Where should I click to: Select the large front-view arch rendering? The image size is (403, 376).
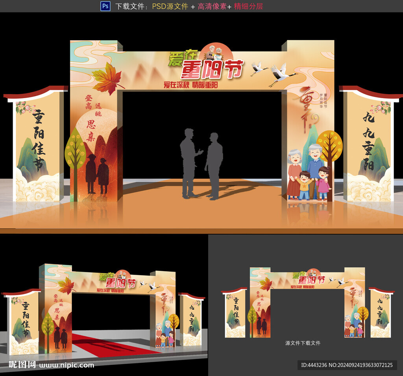pyautogui.click(x=201, y=123)
